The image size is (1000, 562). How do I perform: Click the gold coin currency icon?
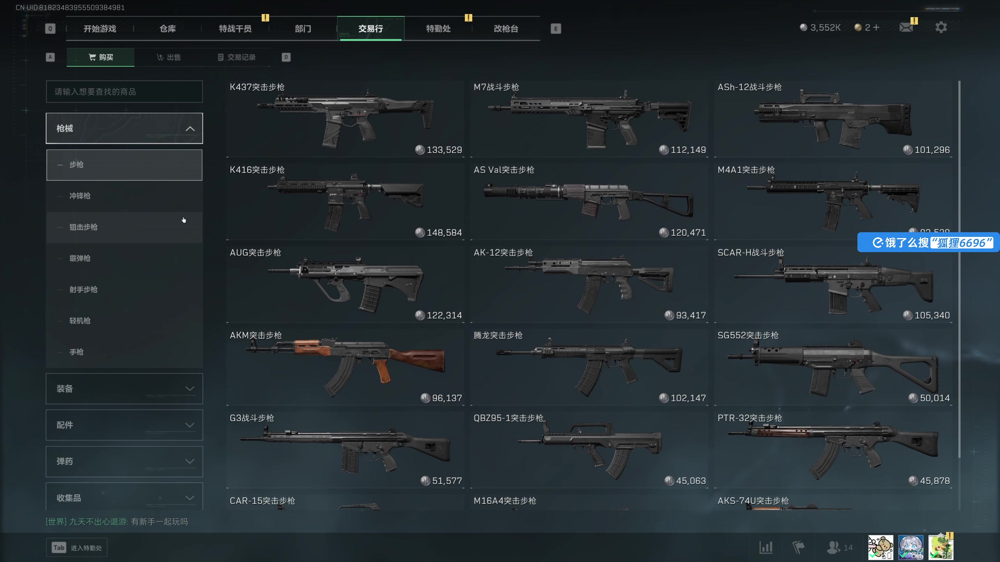[858, 27]
